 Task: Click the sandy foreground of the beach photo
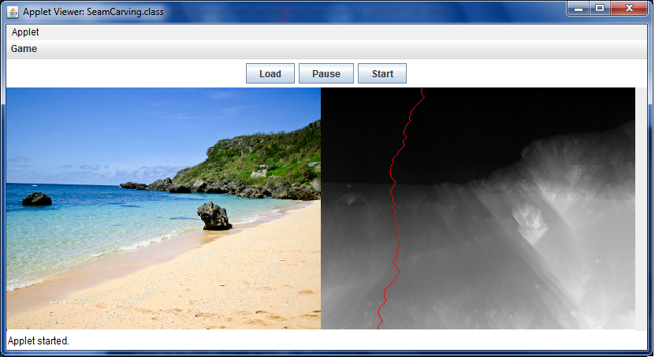click(197, 292)
